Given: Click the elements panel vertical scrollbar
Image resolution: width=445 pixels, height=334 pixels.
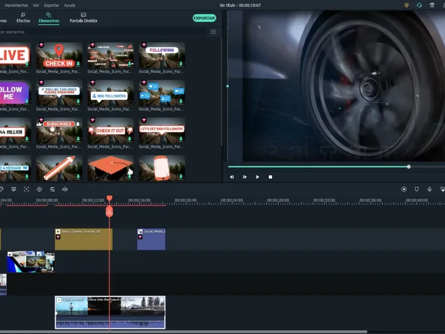Looking at the screenshot, I should point(221,92).
